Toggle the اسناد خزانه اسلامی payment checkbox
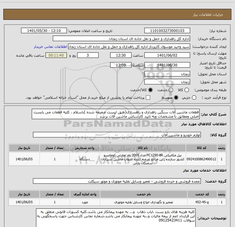Image resolution: width=235 pixels, height=227 pixels. 148,98
